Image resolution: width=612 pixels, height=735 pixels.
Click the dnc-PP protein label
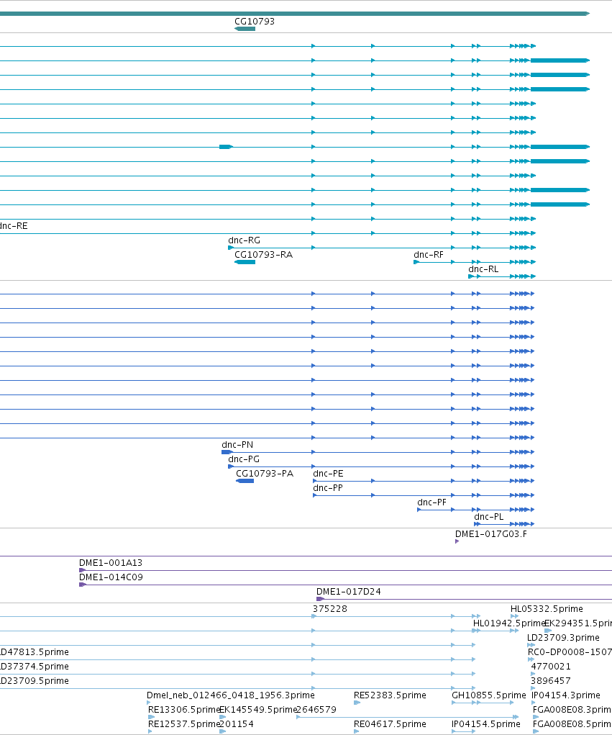click(328, 488)
